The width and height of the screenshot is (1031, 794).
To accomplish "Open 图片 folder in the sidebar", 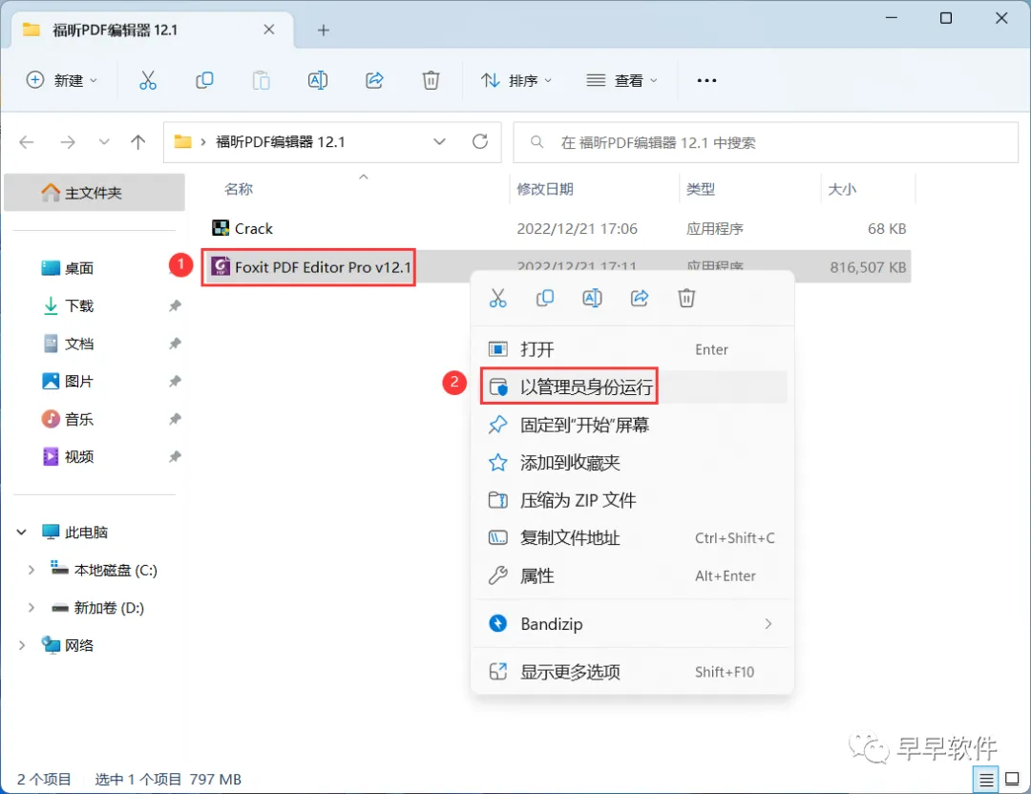I will coord(79,381).
